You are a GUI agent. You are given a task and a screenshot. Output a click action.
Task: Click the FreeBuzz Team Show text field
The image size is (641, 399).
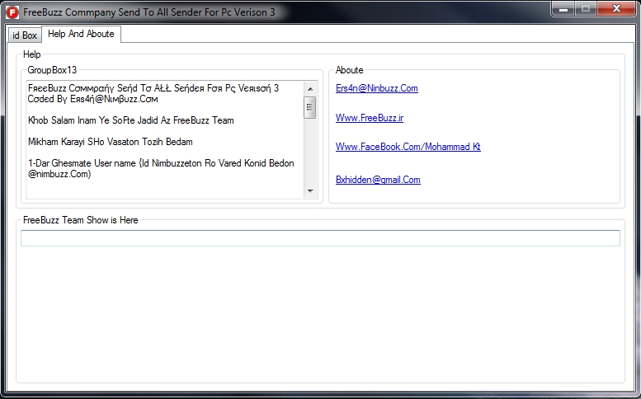(x=320, y=238)
